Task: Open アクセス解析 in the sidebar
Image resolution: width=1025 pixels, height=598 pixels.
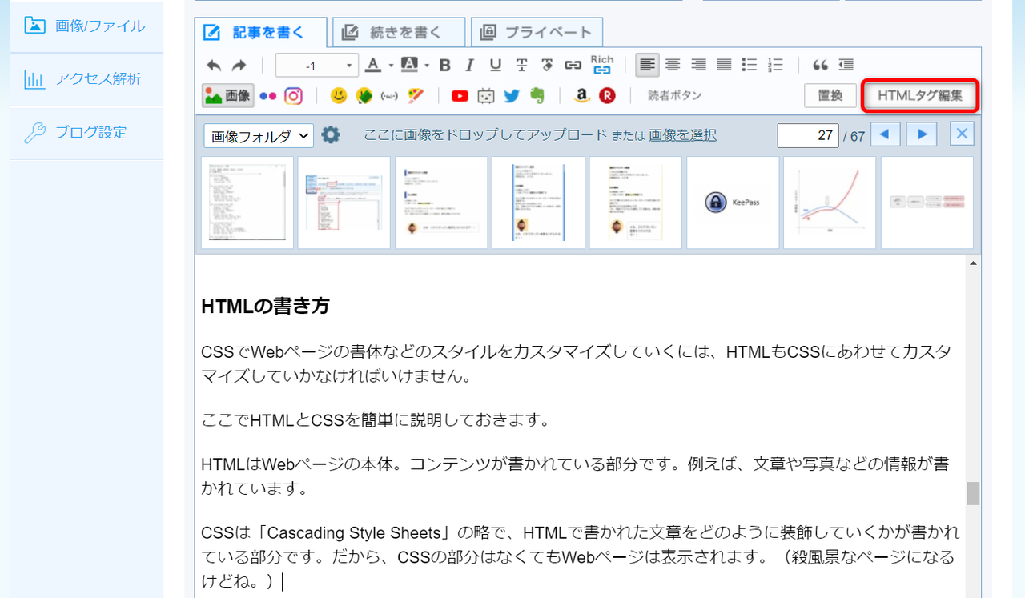Action: pyautogui.click(x=86, y=78)
